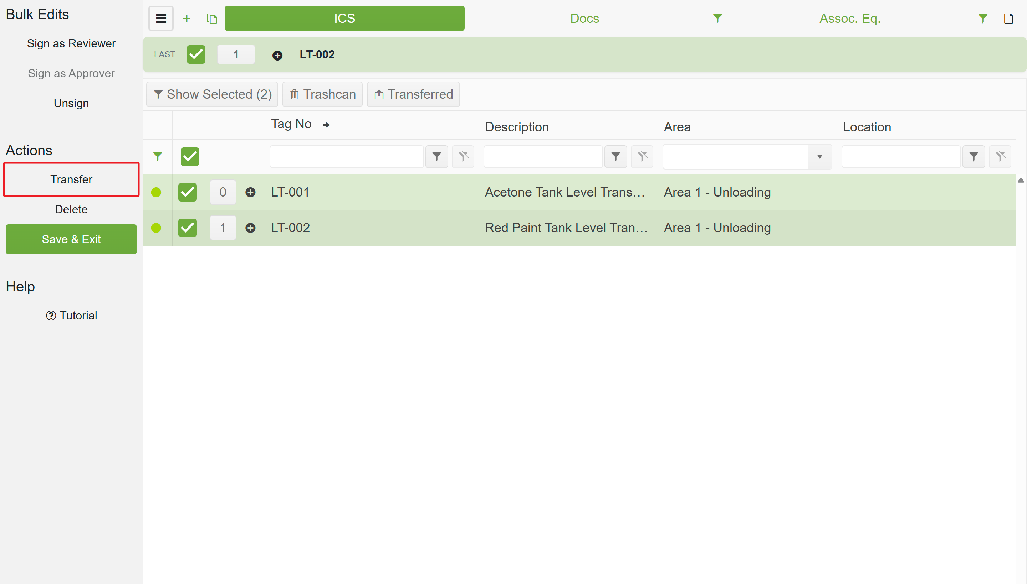Apply the Description filter icon
The width and height of the screenshot is (1027, 584).
coord(615,156)
